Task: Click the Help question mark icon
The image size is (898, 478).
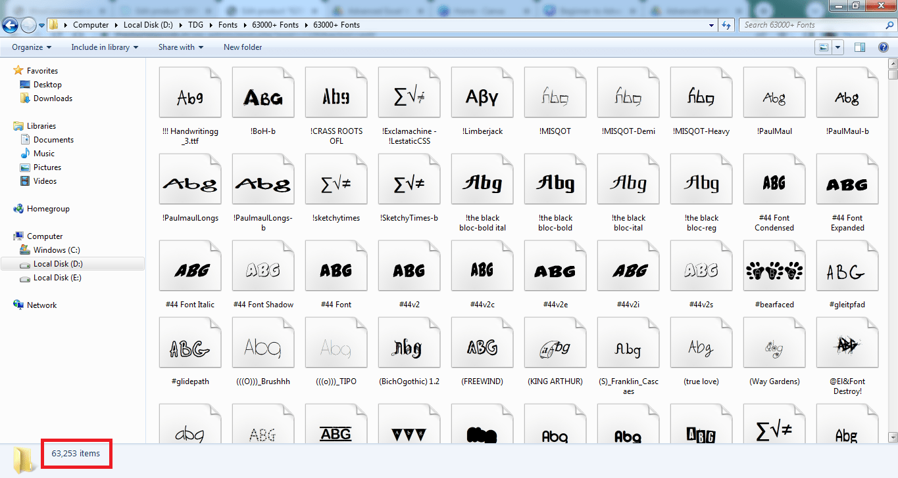Action: coord(883,47)
